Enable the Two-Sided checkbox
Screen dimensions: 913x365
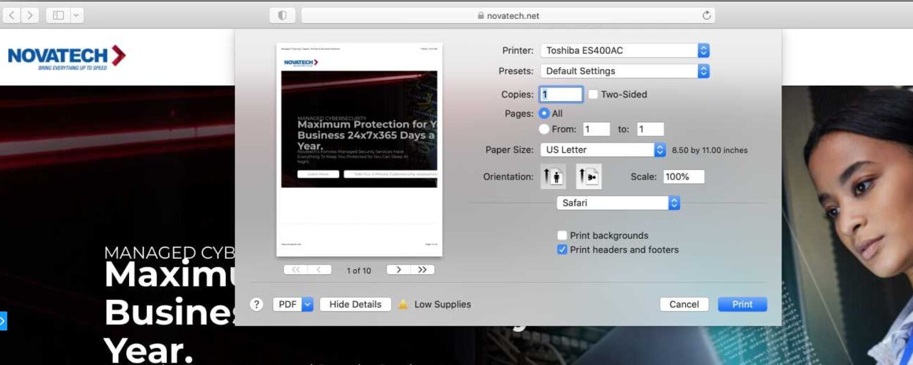coord(593,94)
